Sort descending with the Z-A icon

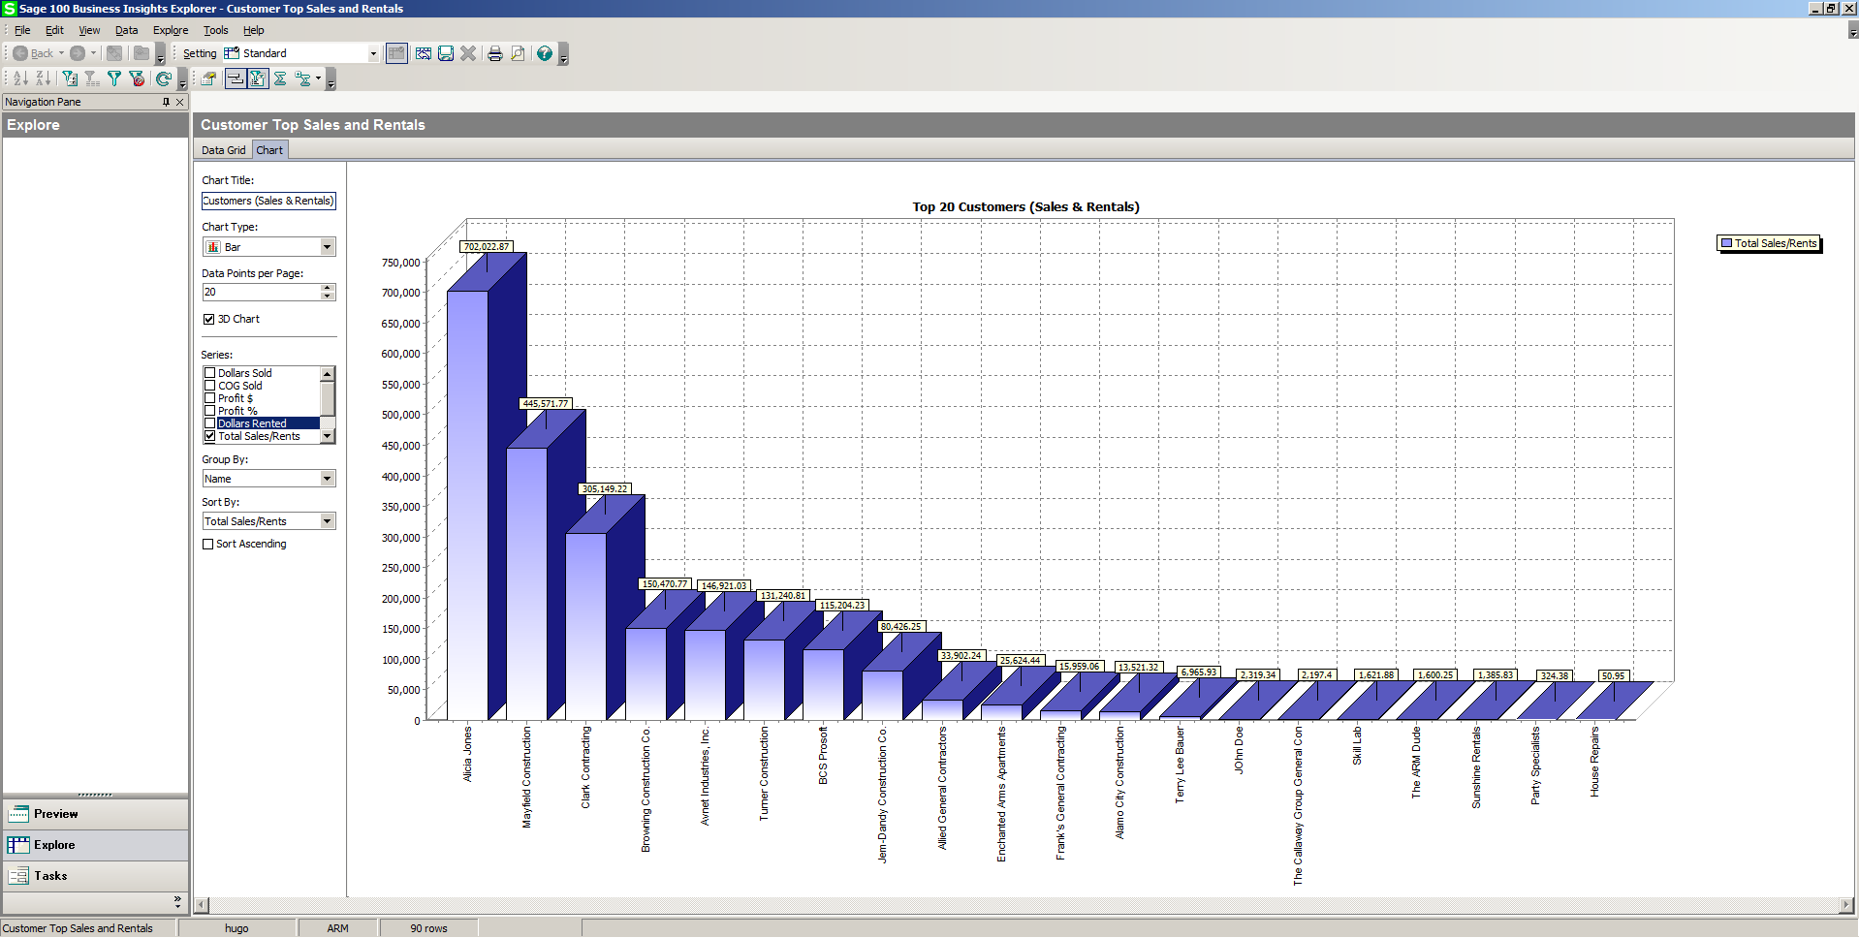tap(43, 78)
